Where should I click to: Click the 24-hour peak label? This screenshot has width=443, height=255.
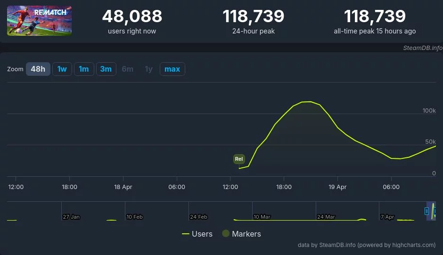point(254,31)
